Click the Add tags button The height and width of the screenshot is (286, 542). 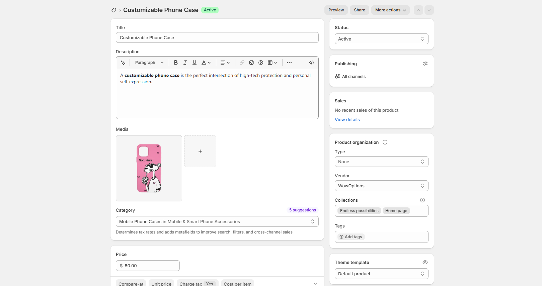(351, 237)
